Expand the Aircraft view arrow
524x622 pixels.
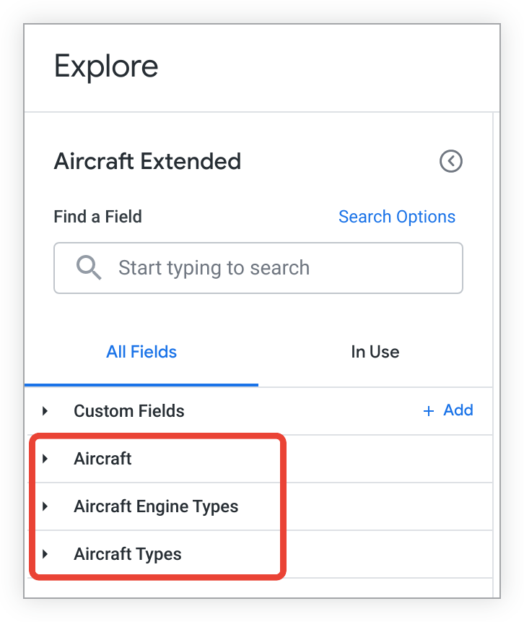pyautogui.click(x=45, y=459)
